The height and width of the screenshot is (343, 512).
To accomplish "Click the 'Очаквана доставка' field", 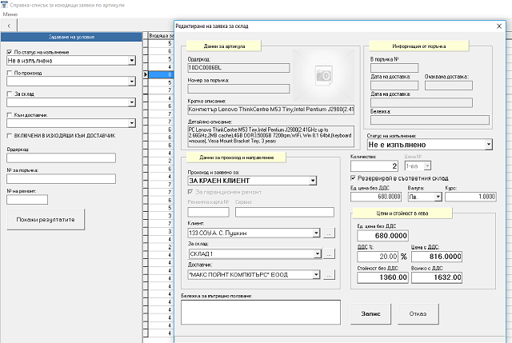I will [x=449, y=86].
